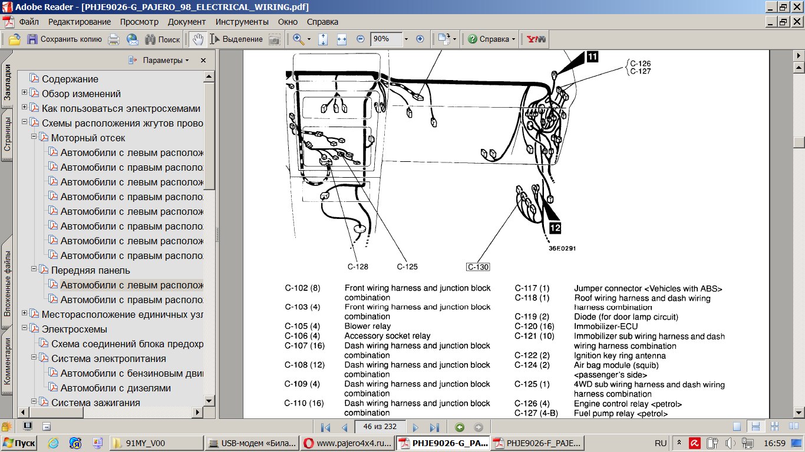Click the page number field
Screen dimensions: 805x452
coord(379,427)
